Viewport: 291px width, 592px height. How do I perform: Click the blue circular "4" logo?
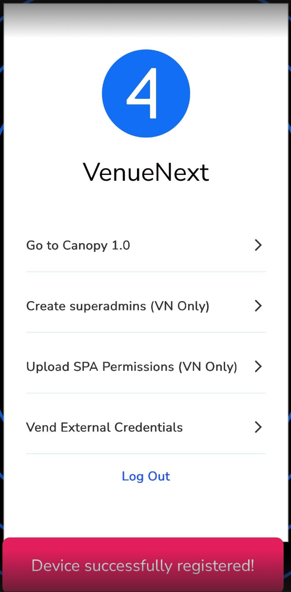(146, 94)
